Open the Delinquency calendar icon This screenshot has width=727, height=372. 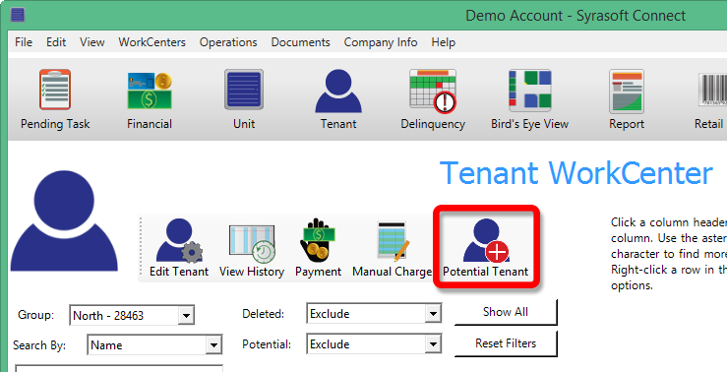click(433, 91)
